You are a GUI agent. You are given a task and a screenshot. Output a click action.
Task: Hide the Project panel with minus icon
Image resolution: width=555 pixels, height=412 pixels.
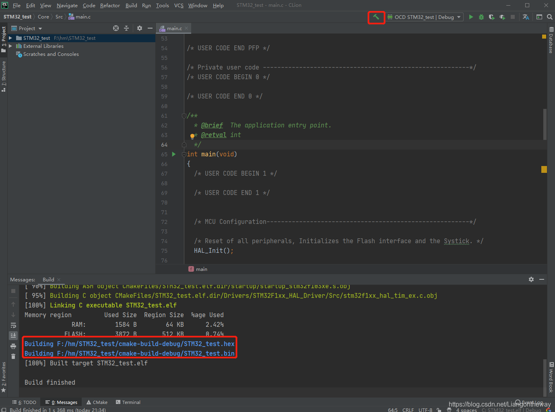click(x=150, y=28)
